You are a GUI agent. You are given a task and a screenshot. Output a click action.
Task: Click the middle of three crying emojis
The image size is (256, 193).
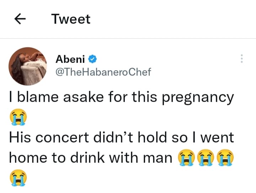point(206,157)
